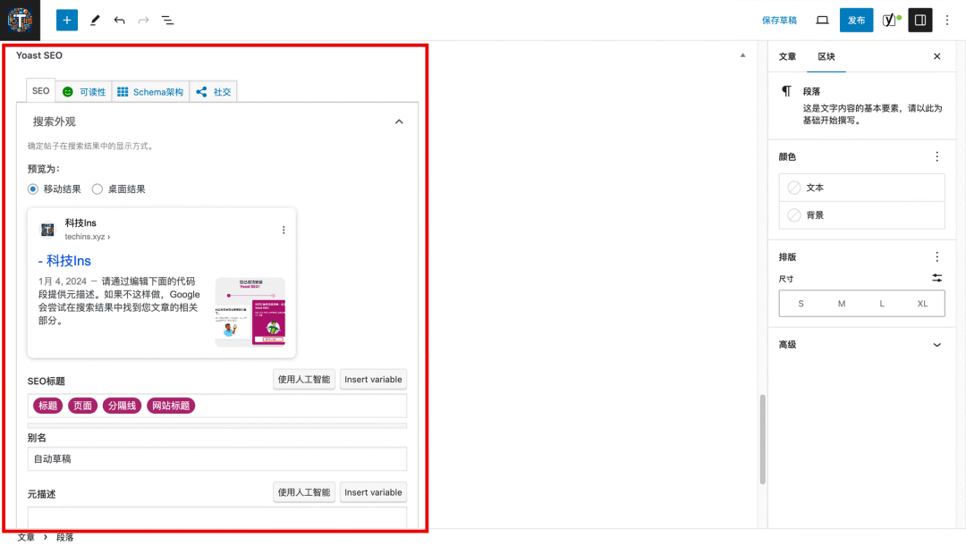Open the Yoast SEO sidebar icon
The width and height of the screenshot is (966, 545).
891,21
